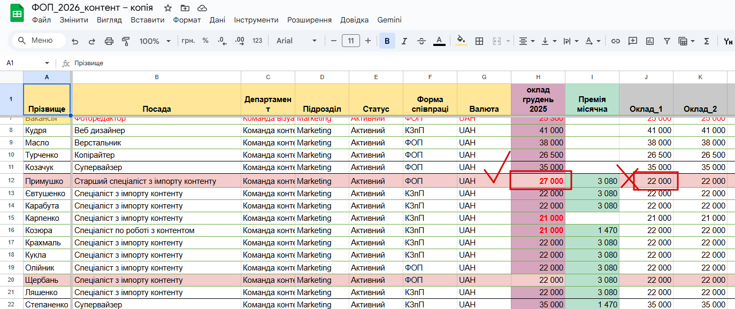Open the Файл menu
The width and height of the screenshot is (735, 309).
pos(41,20)
